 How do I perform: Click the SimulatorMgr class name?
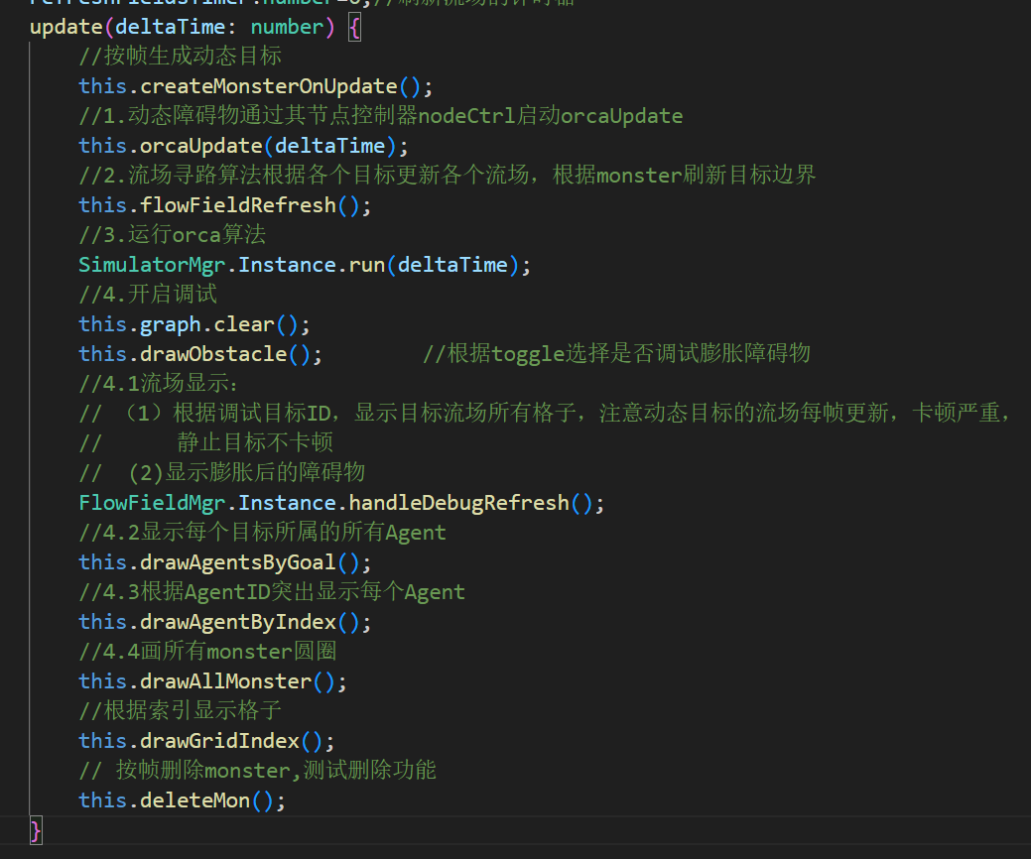152,265
